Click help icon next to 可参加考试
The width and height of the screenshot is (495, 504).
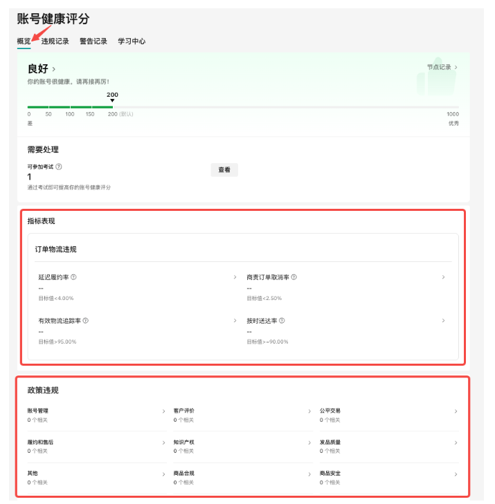pyautogui.click(x=59, y=167)
